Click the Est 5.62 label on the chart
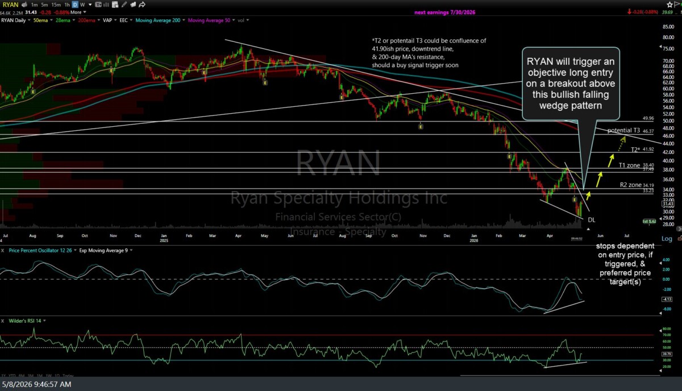Viewport: 682px width, 391px height. point(649,222)
